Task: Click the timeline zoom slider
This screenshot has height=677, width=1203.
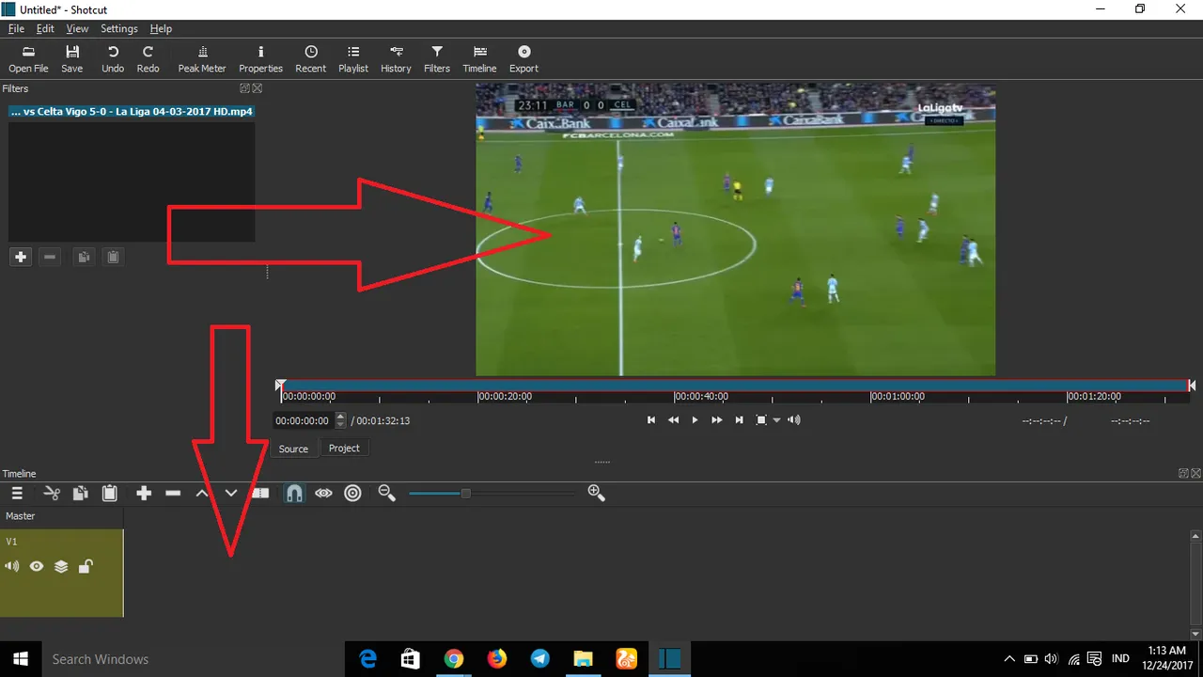Action: pyautogui.click(x=492, y=493)
